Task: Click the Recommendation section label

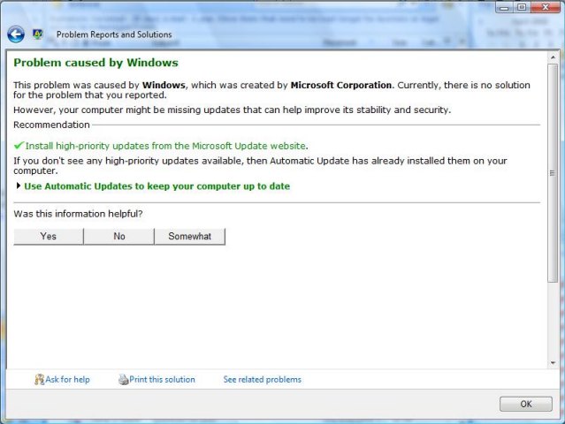Action: (x=51, y=125)
